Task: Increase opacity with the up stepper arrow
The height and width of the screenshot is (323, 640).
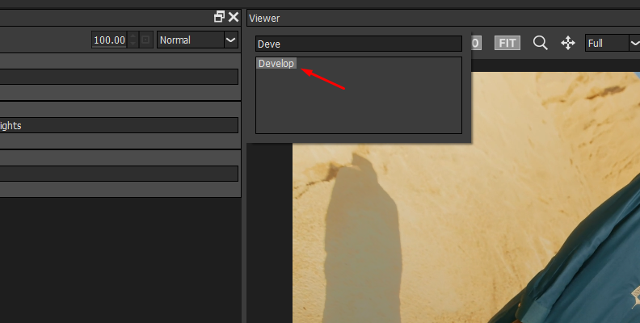Action: [133, 36]
